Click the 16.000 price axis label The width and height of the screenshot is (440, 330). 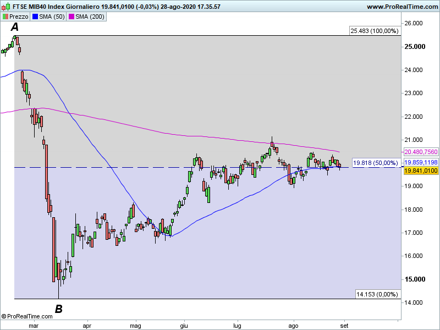click(x=414, y=256)
